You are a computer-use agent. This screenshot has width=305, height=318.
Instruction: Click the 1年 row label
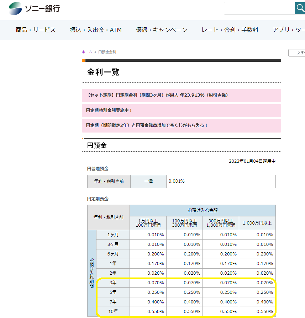pyautogui.click(x=113, y=263)
